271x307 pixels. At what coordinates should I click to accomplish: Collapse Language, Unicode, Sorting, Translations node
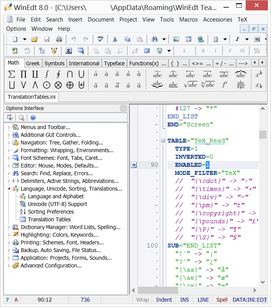pos(9,189)
